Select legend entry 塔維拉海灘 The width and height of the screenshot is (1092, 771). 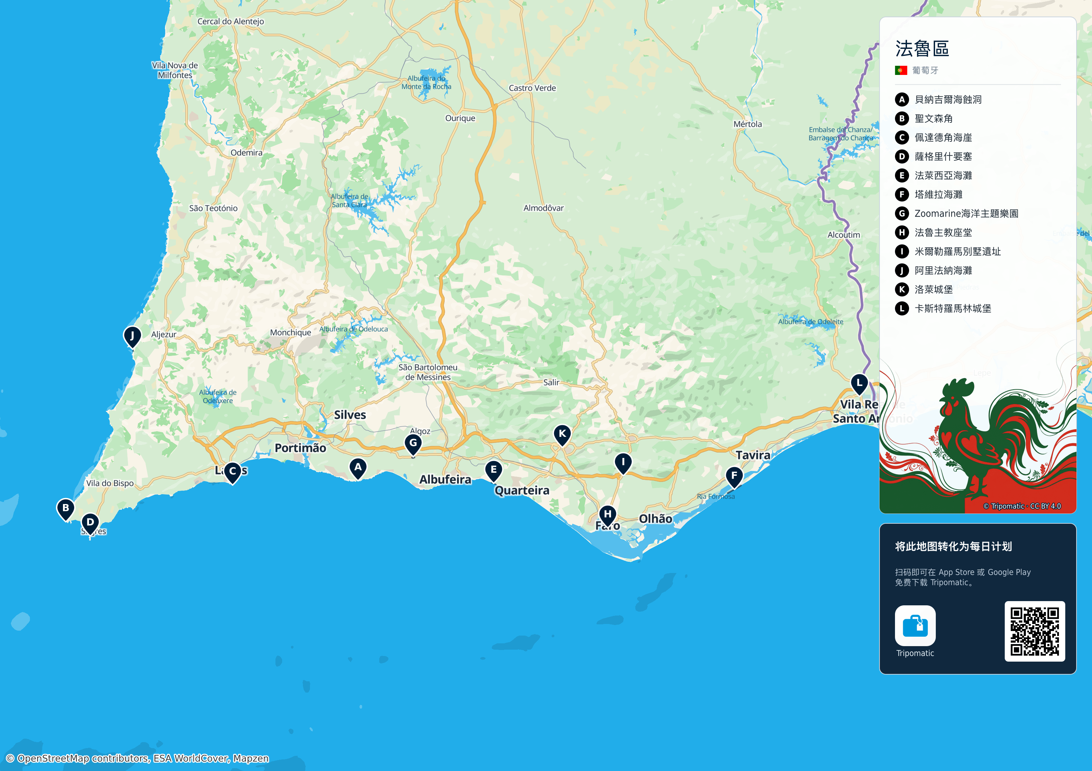[x=938, y=195]
